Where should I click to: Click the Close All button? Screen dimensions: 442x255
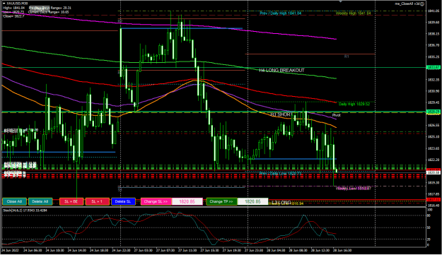tap(14, 201)
